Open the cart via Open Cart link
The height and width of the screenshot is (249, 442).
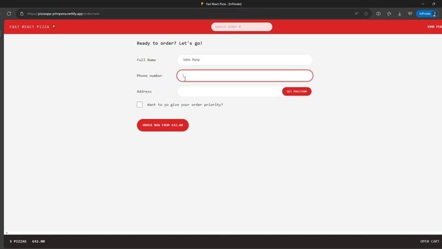tap(430, 241)
